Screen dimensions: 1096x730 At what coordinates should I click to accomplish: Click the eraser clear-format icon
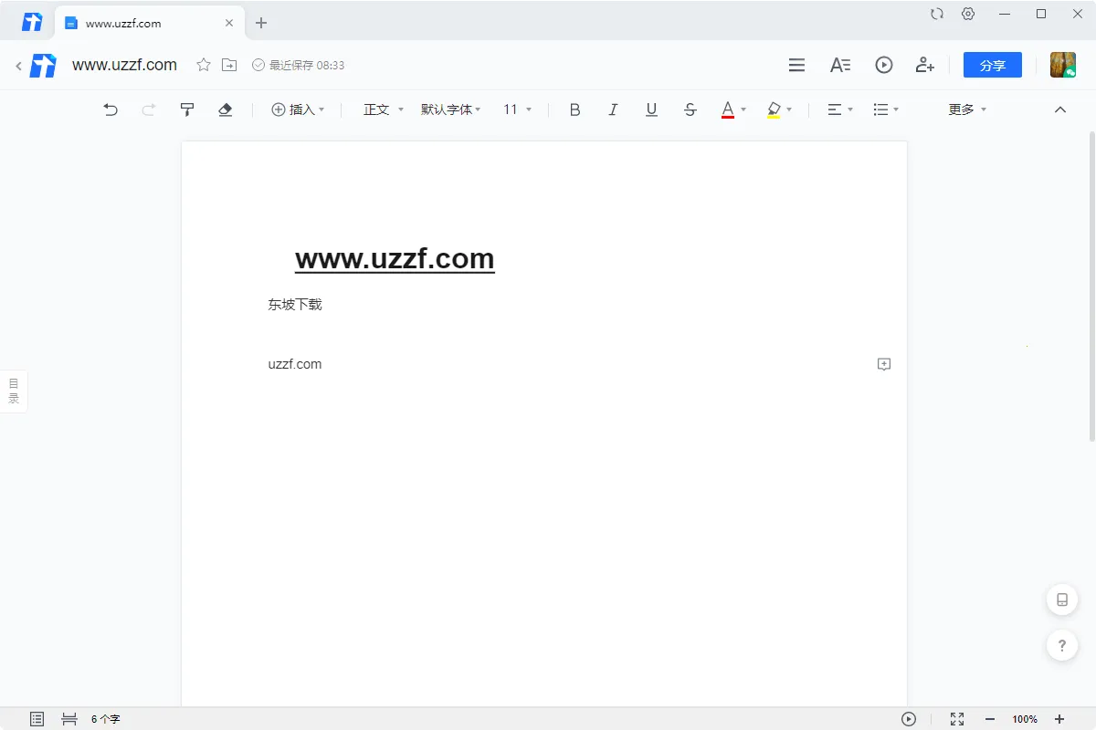click(x=226, y=109)
